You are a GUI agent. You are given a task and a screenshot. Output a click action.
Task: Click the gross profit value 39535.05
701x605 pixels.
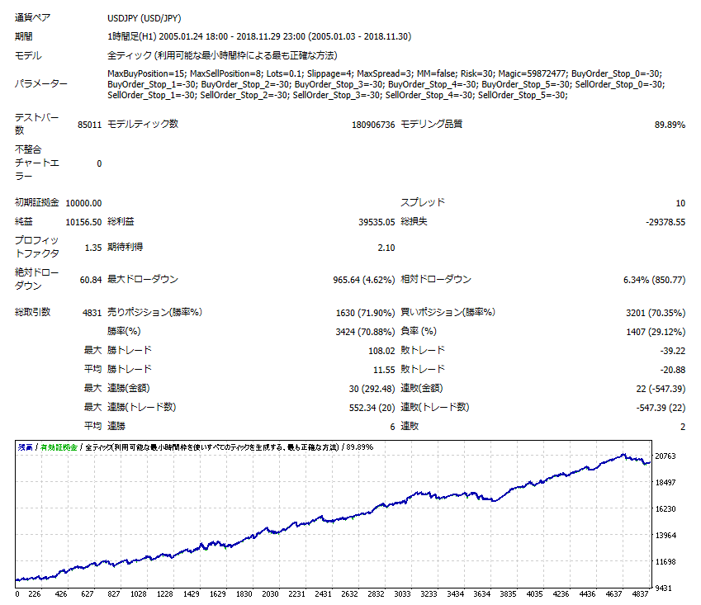(377, 222)
